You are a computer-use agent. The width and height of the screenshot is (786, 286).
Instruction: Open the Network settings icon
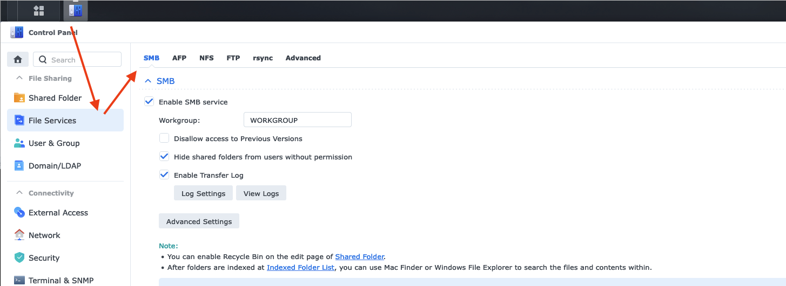click(x=19, y=235)
